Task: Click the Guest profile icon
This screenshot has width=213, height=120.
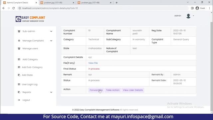Action: [197, 8]
